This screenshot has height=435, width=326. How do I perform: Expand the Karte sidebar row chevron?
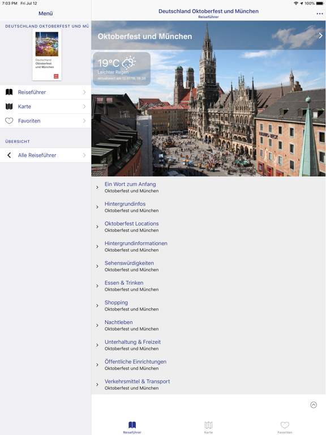click(x=84, y=106)
